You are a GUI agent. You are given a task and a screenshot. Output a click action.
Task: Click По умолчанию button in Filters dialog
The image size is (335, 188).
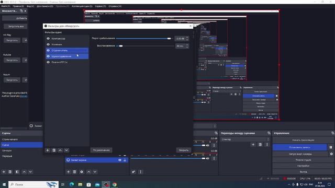tap(101, 150)
